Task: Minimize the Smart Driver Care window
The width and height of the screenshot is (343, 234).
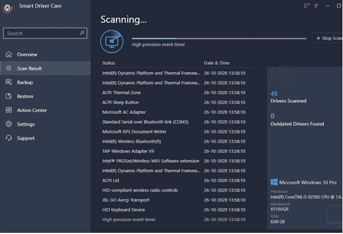Action: pos(327,6)
